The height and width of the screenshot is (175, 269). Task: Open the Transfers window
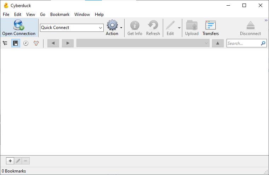pos(211,25)
